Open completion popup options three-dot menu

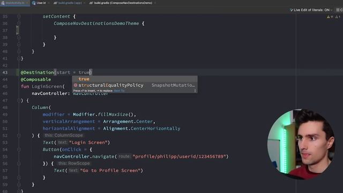coord(195,91)
